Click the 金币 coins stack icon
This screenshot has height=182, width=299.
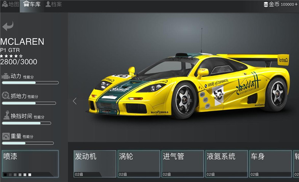pos(266,5)
